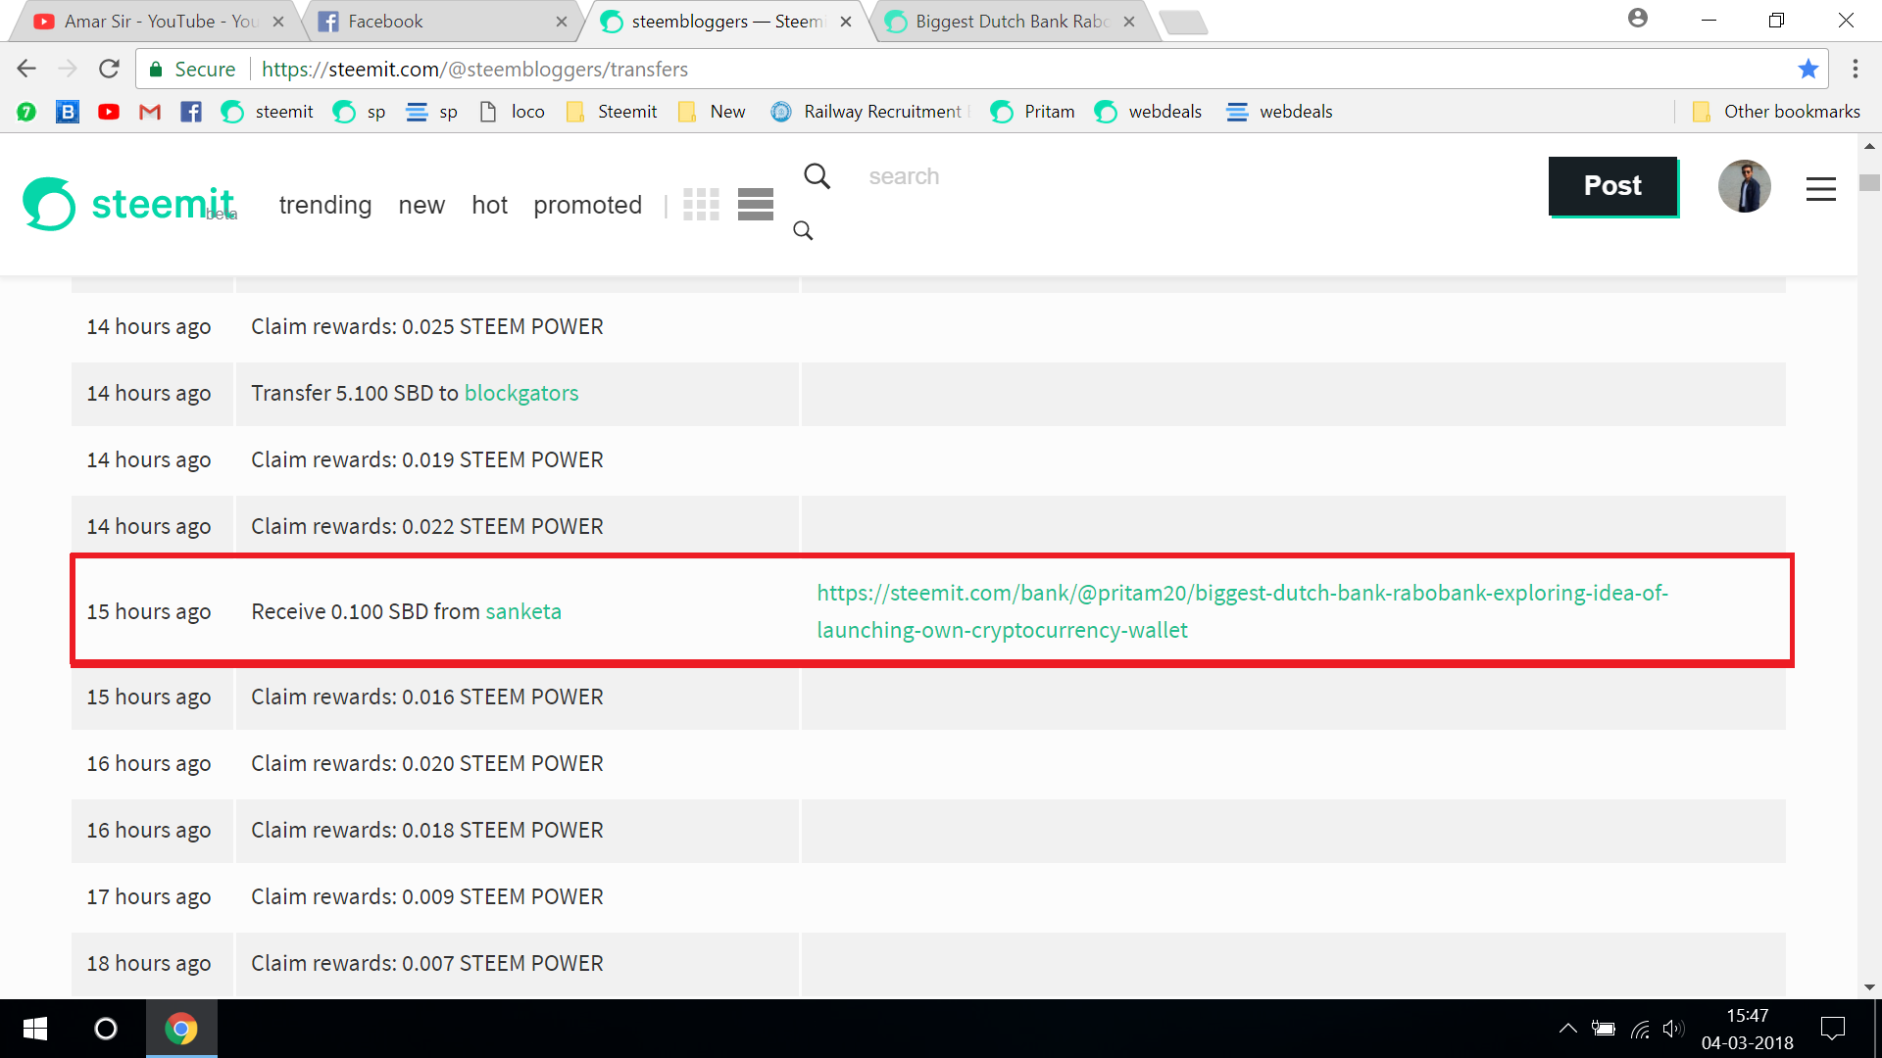The width and height of the screenshot is (1882, 1058).
Task: Bookmark page with the star icon
Action: click(x=1808, y=69)
